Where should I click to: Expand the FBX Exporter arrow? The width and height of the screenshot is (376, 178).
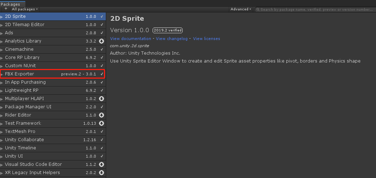click(2, 74)
